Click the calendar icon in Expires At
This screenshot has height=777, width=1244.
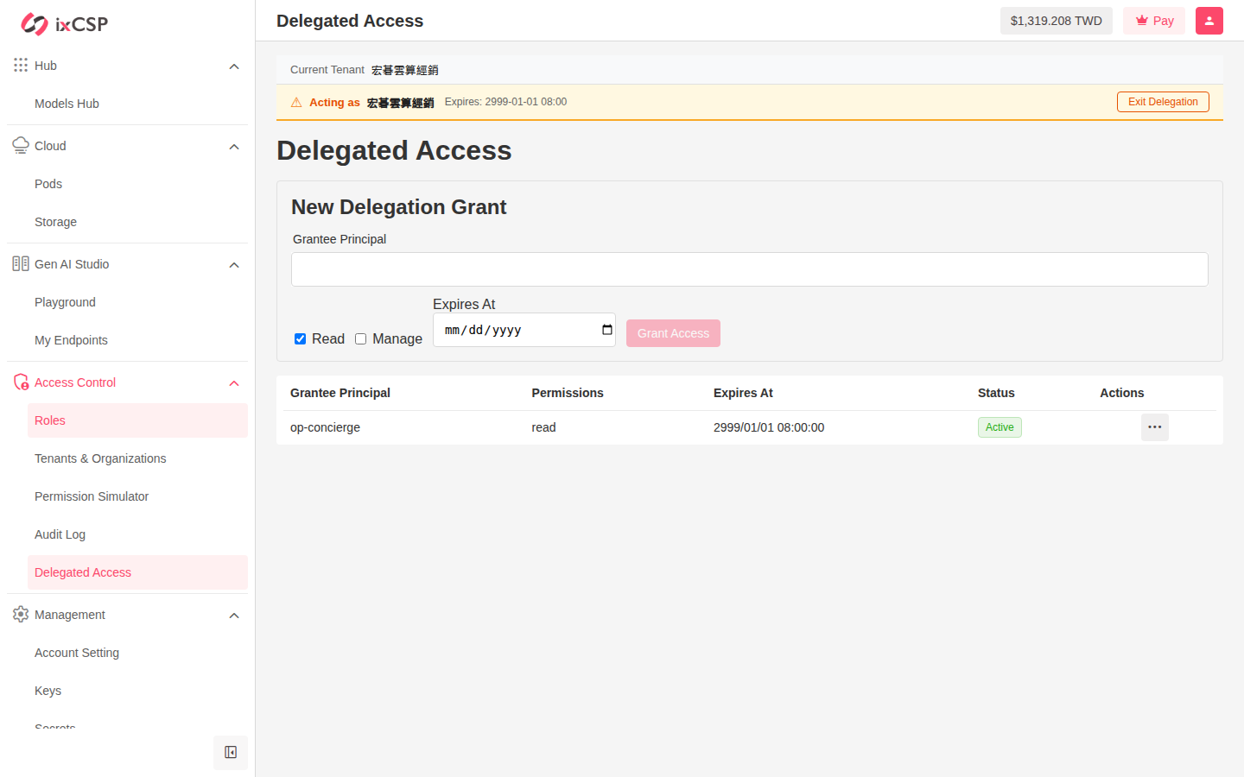pyautogui.click(x=607, y=330)
